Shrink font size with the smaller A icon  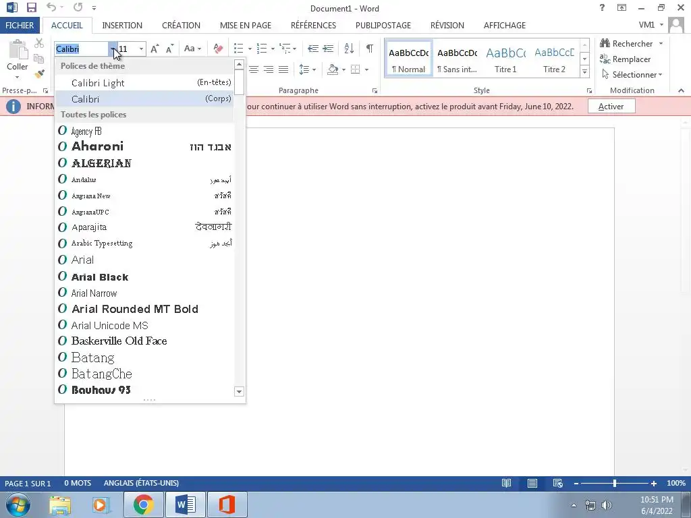(169, 49)
